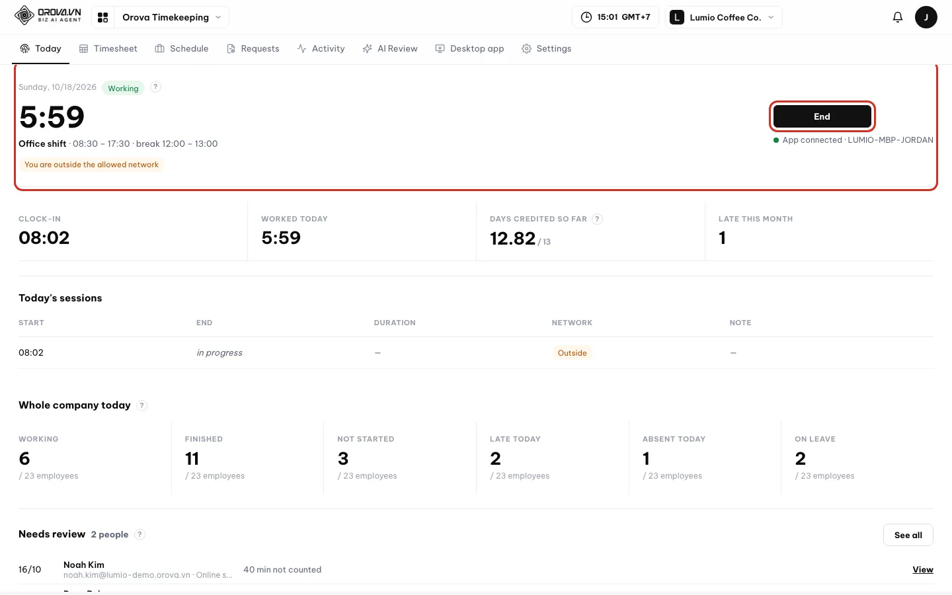Open the app grid launcher icon

pos(102,17)
